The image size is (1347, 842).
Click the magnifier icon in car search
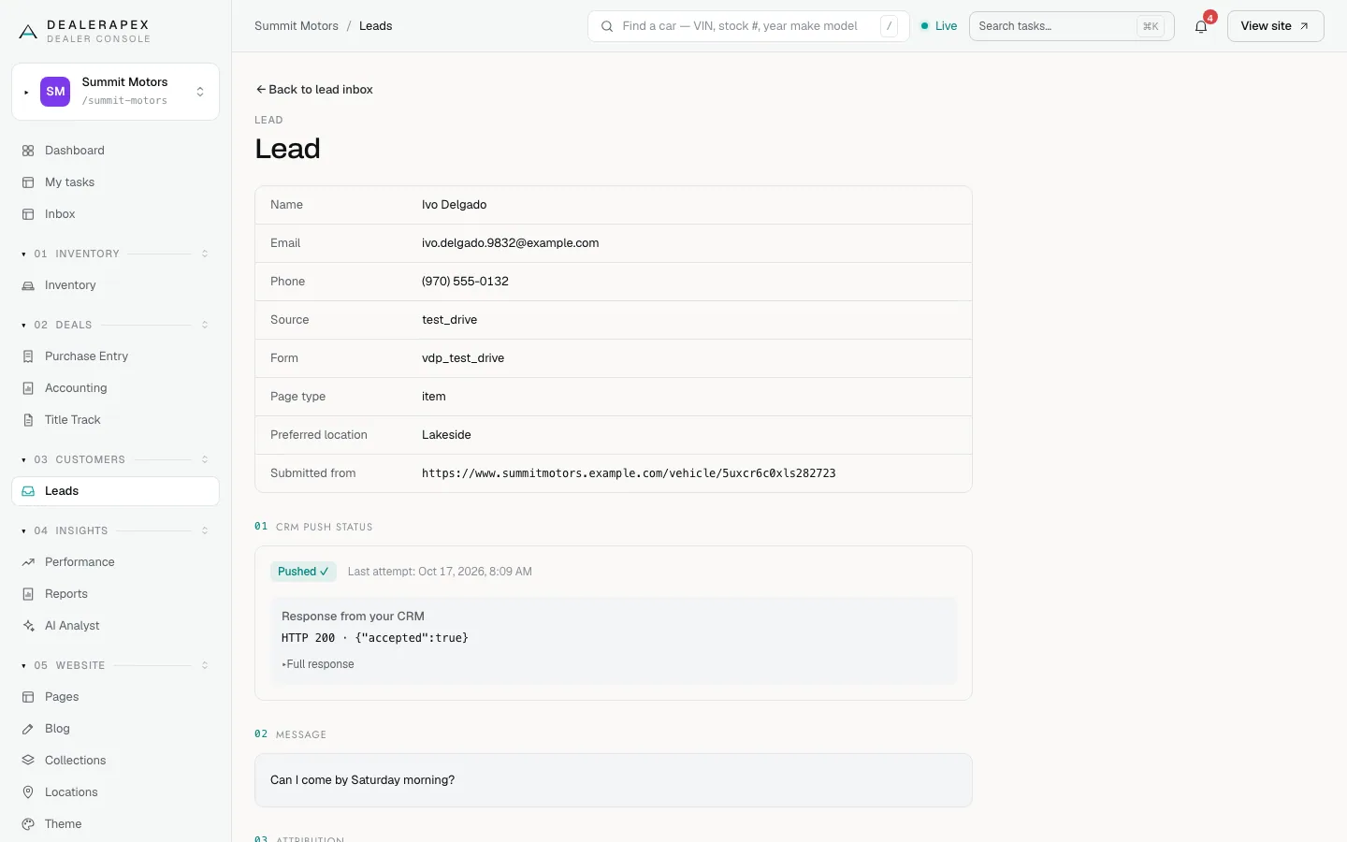coord(607,26)
